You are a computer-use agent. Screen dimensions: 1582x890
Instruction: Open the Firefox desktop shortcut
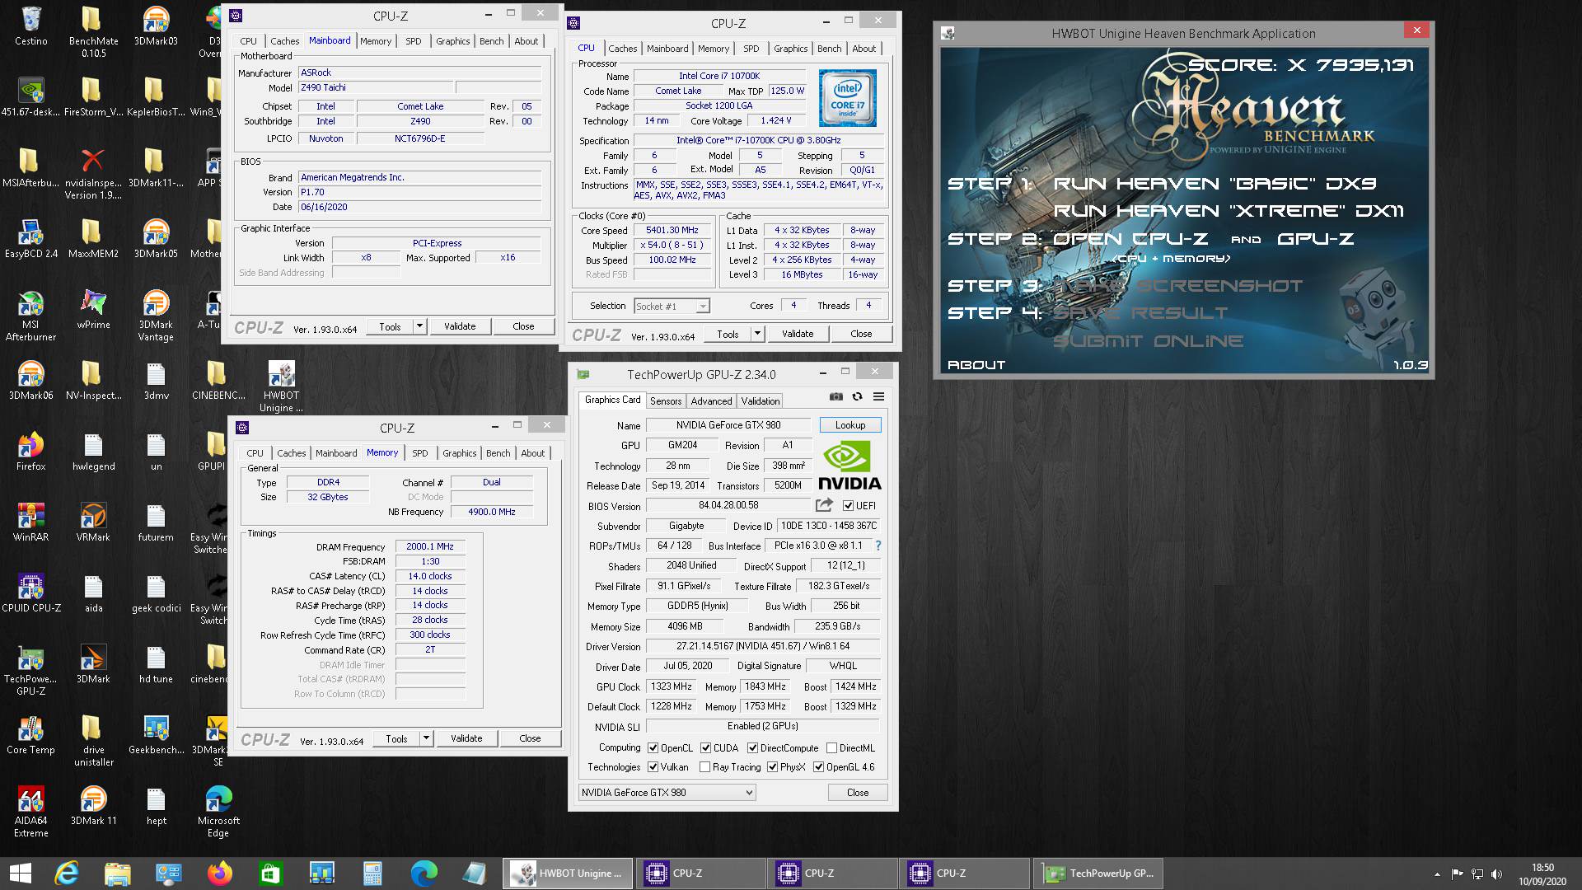(x=31, y=452)
